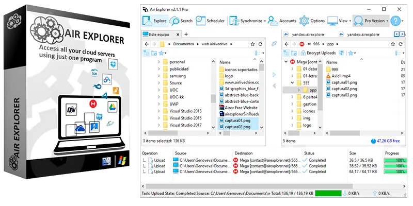The width and height of the screenshot is (413, 206).
Task: Click the refresh icon in the left address bar
Action: pyautogui.click(x=260, y=44)
